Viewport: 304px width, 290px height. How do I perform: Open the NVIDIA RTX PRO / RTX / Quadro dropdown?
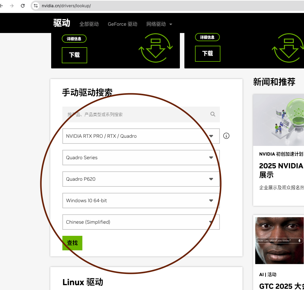pyautogui.click(x=141, y=136)
